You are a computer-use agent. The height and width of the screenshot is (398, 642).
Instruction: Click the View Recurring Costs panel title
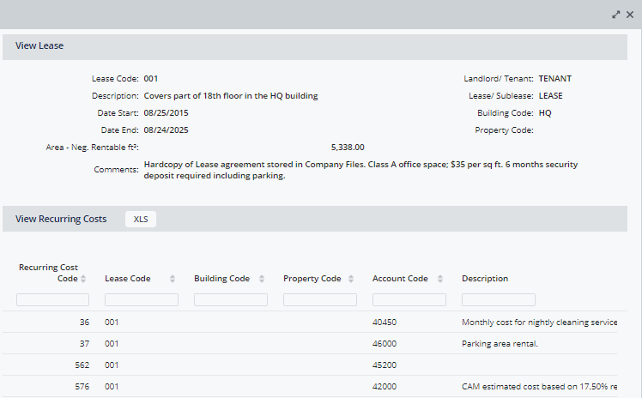[x=61, y=219]
